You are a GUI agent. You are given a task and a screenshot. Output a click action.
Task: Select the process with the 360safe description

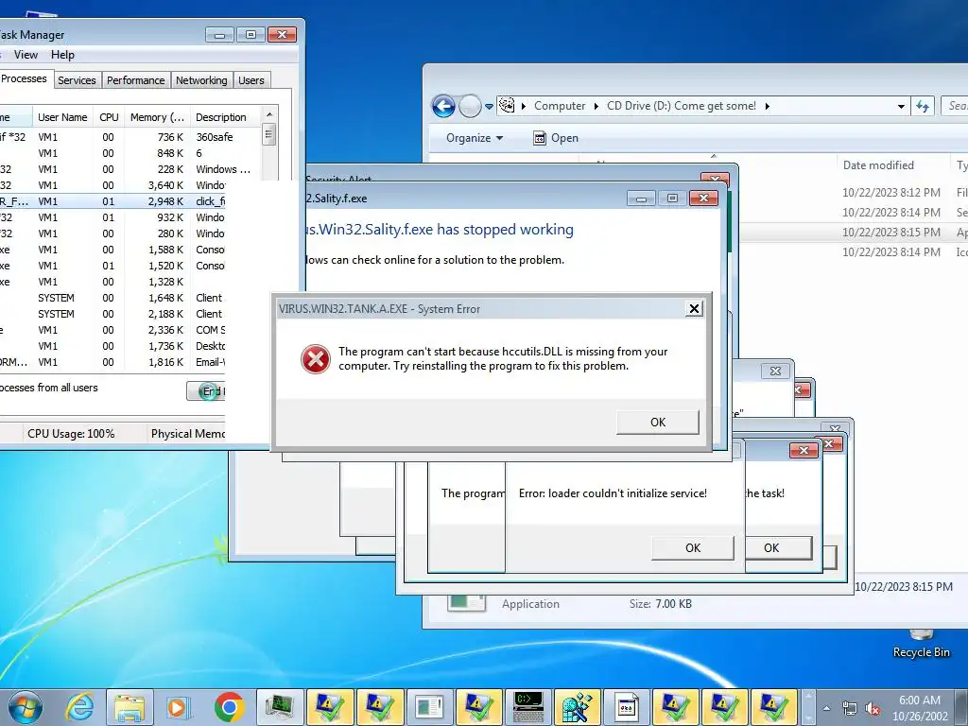pyautogui.click(x=130, y=137)
